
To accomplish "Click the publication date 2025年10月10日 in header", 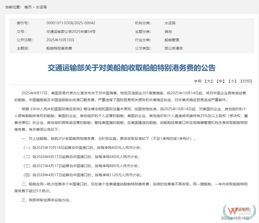I will click(x=60, y=40).
